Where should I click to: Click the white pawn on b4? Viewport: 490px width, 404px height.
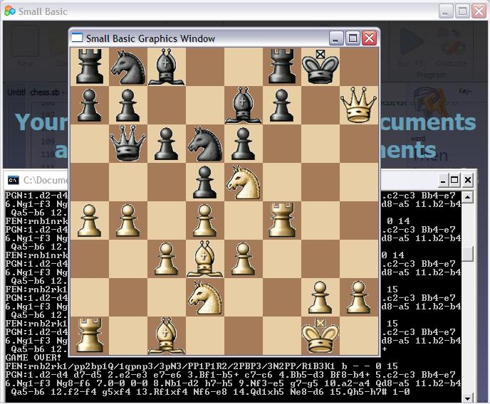128,220
